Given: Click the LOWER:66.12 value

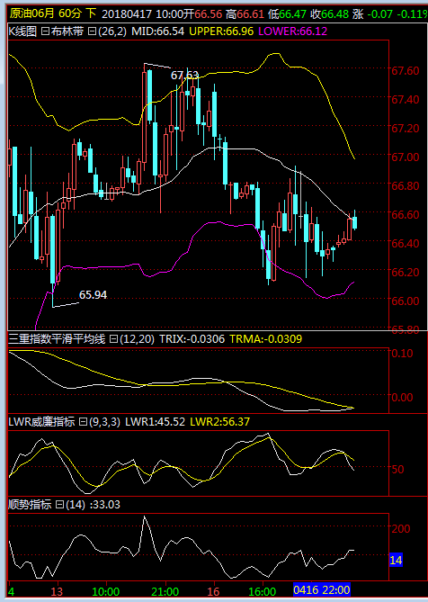Looking at the screenshot, I should tap(292, 31).
